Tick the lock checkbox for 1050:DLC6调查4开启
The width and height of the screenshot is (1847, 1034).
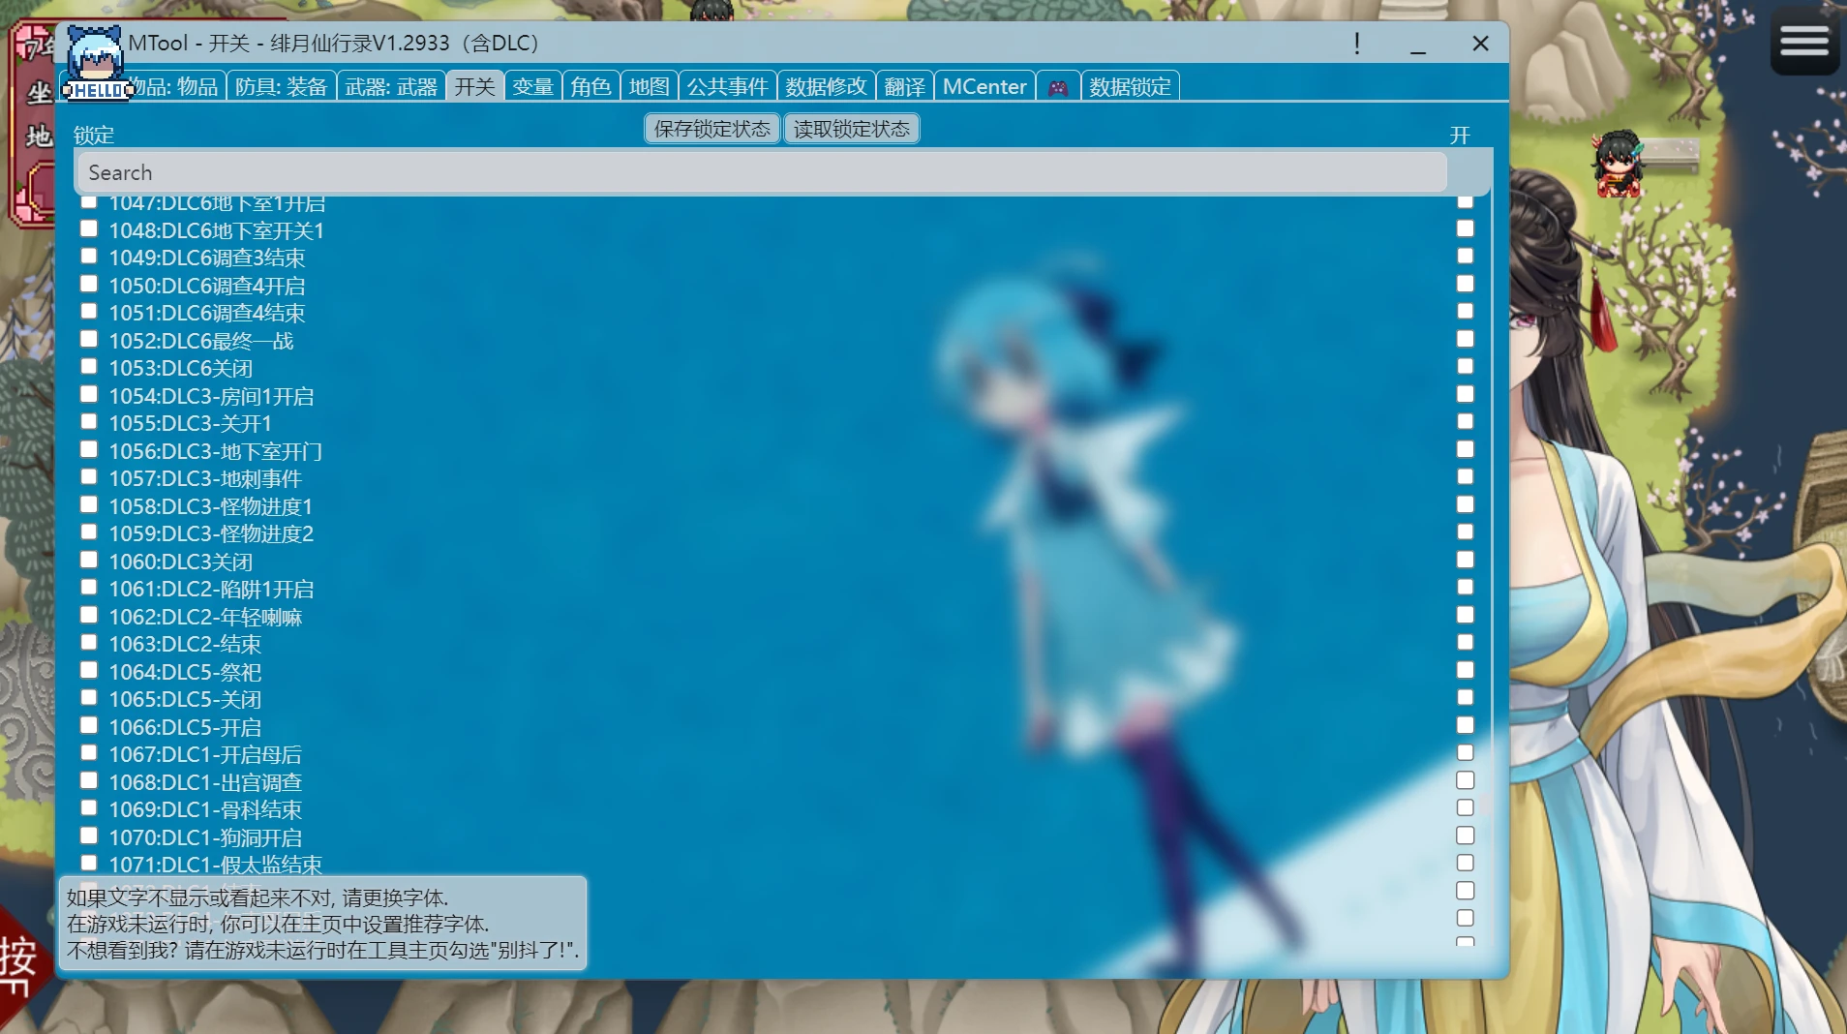[x=89, y=284]
